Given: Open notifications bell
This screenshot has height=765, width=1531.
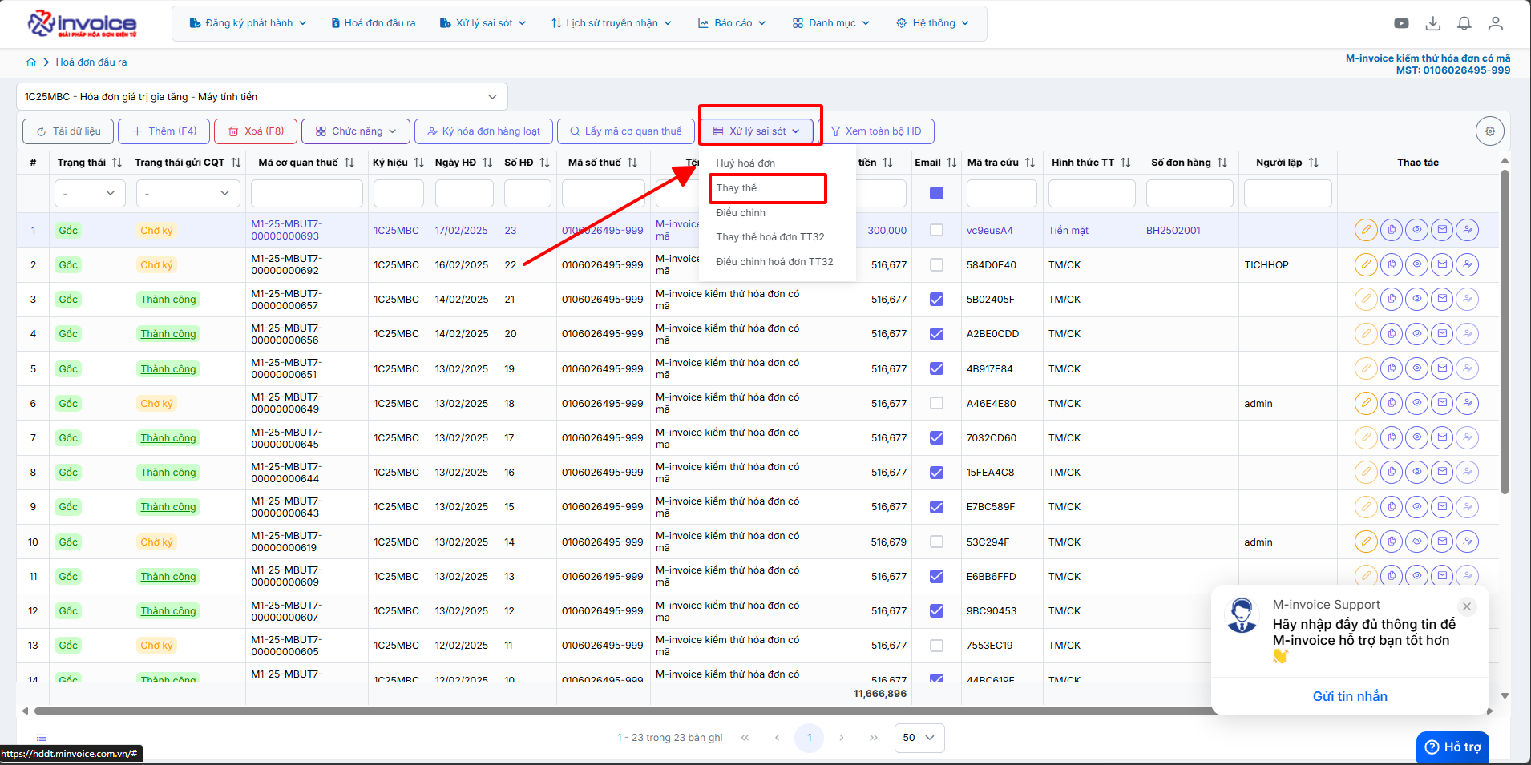Looking at the screenshot, I should 1464,23.
